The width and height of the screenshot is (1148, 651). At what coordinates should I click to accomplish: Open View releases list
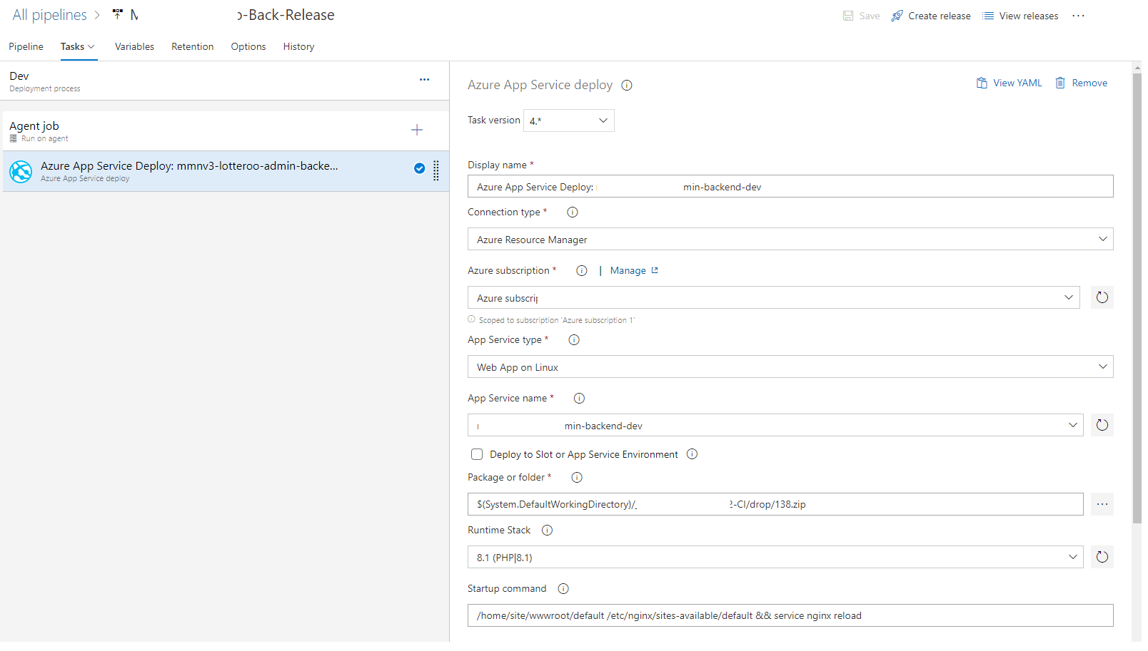tap(1020, 16)
